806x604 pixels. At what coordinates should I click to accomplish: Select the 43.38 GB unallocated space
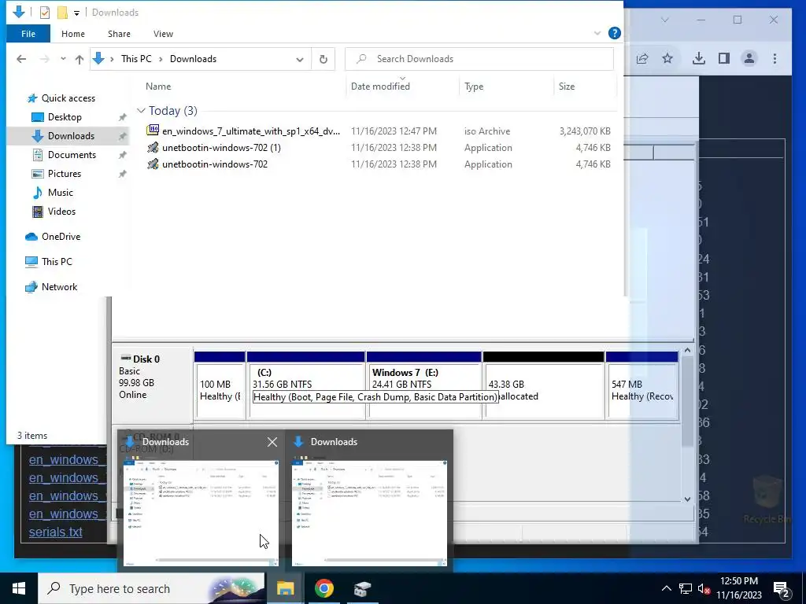click(543, 385)
